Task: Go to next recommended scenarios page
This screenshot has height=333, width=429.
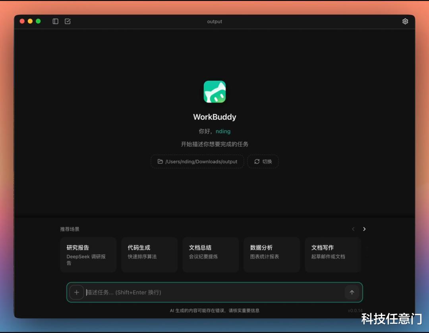Action: tap(364, 229)
